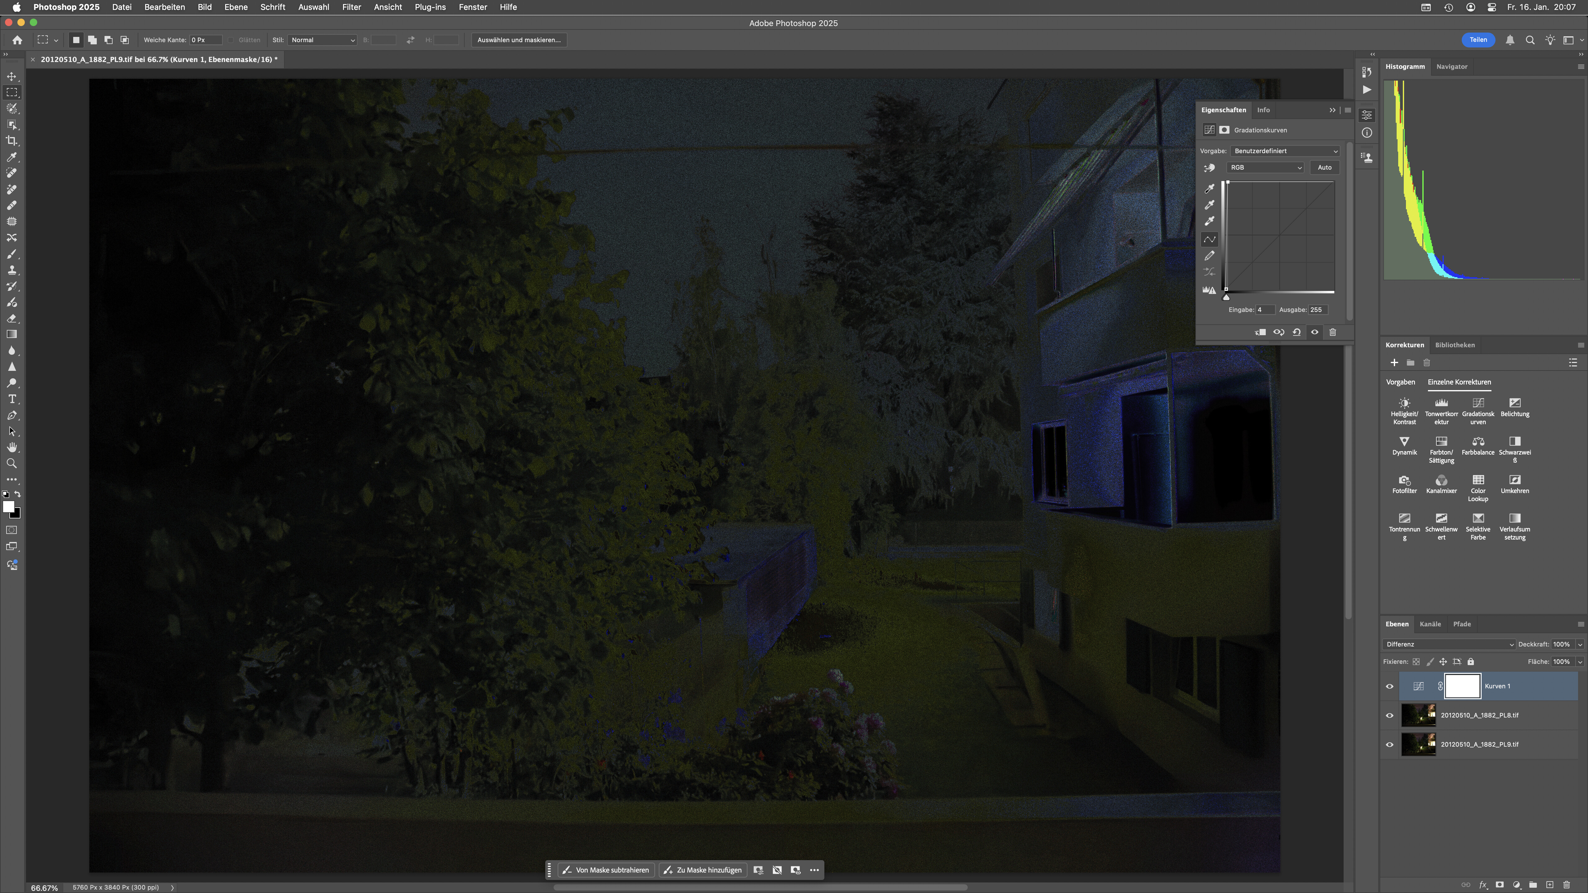Select the Text tool
1588x893 pixels.
tap(12, 399)
